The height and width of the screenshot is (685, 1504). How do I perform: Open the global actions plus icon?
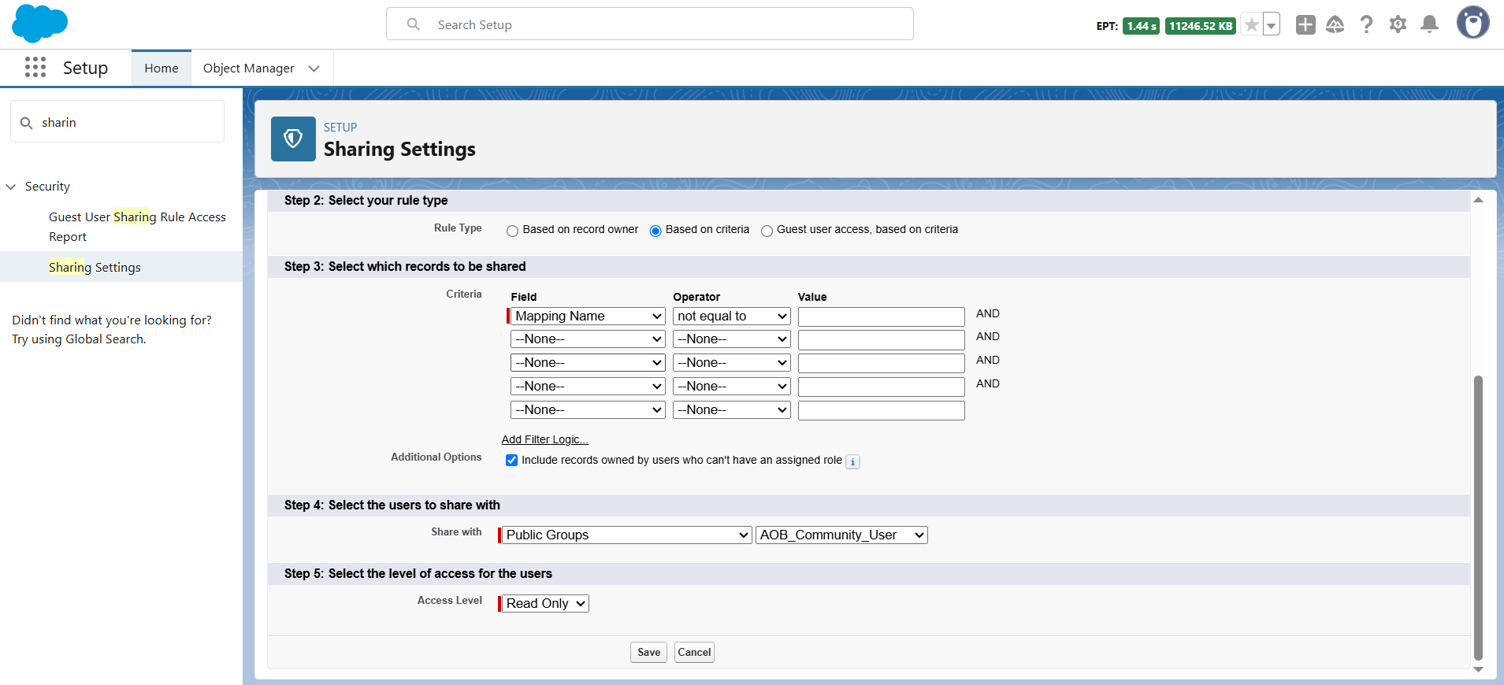[x=1305, y=25]
